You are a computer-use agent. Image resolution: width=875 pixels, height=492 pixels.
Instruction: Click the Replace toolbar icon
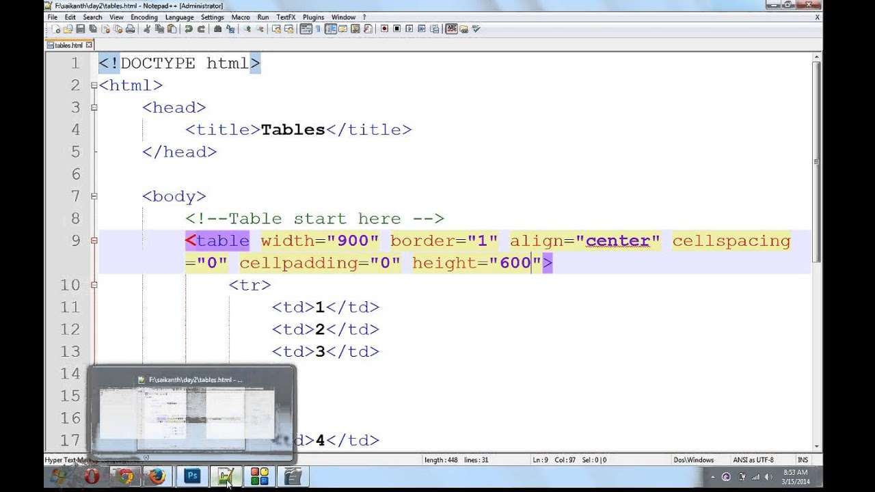230,29
